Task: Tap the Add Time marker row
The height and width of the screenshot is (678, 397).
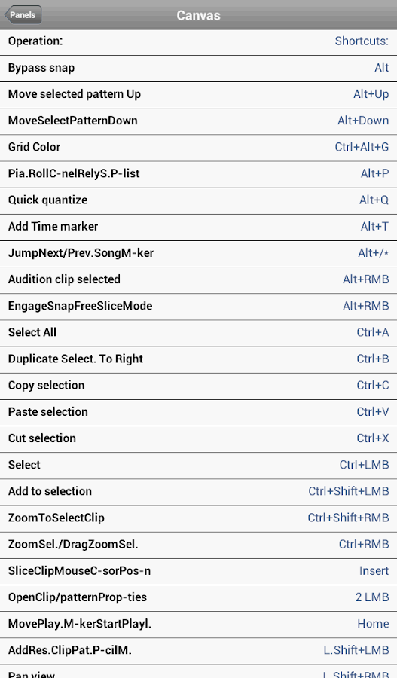Action: click(199, 227)
